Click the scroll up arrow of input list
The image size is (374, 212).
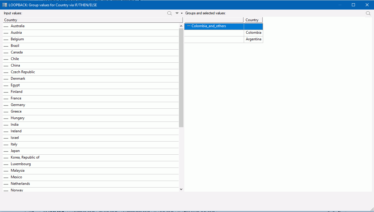tap(181, 26)
